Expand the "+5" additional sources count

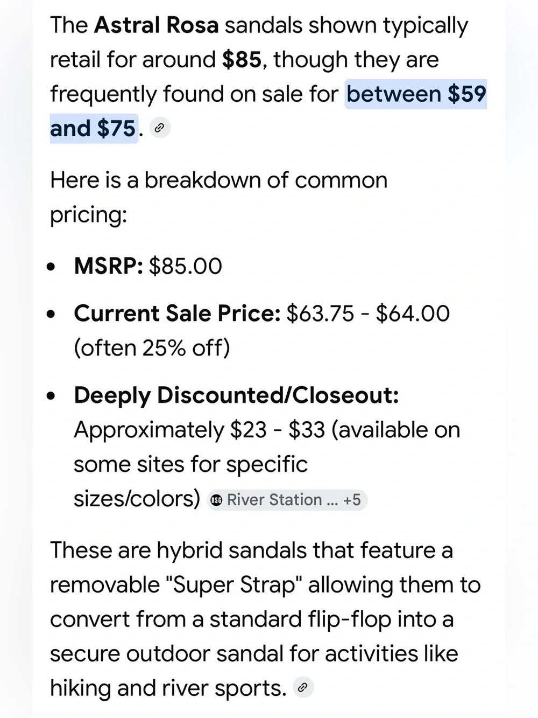pyautogui.click(x=352, y=500)
